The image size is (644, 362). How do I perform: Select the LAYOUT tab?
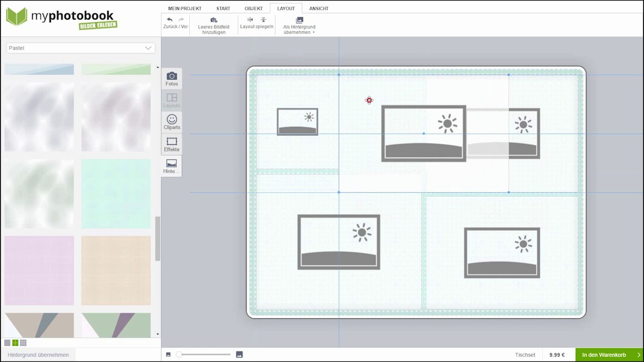tap(286, 9)
